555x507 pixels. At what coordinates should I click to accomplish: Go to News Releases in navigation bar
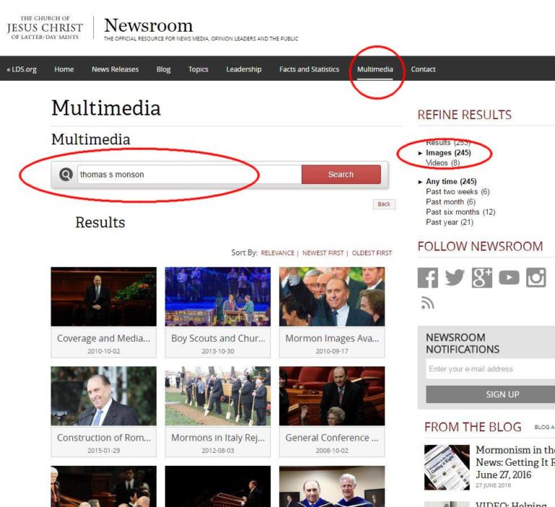pos(115,69)
